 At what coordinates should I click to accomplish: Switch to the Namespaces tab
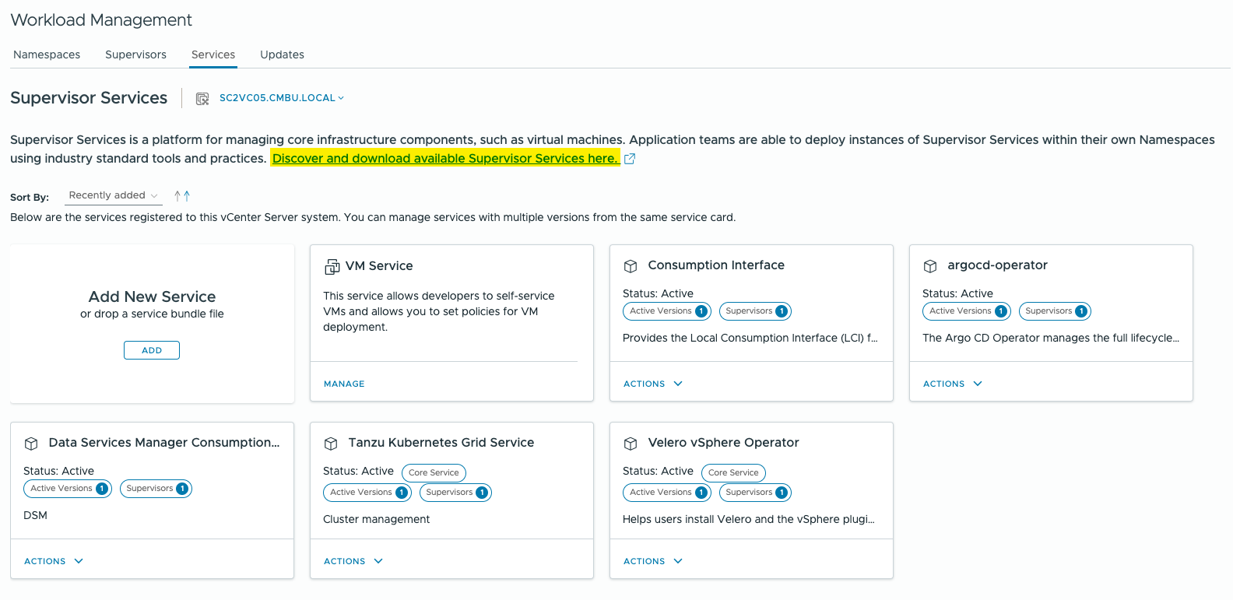pyautogui.click(x=47, y=54)
